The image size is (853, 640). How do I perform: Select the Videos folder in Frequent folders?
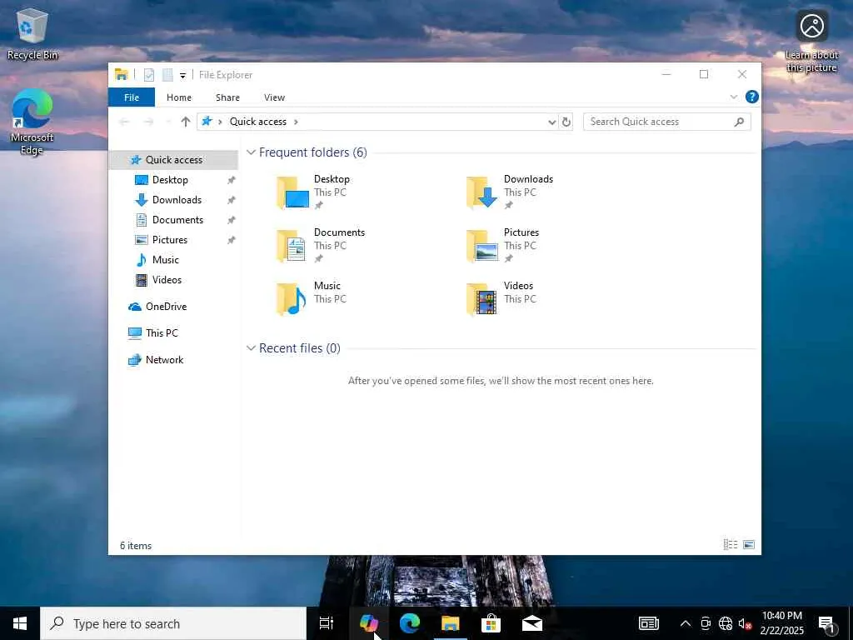[x=501, y=298]
